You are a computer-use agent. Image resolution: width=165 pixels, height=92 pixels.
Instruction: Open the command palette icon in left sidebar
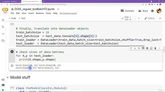click(3, 80)
